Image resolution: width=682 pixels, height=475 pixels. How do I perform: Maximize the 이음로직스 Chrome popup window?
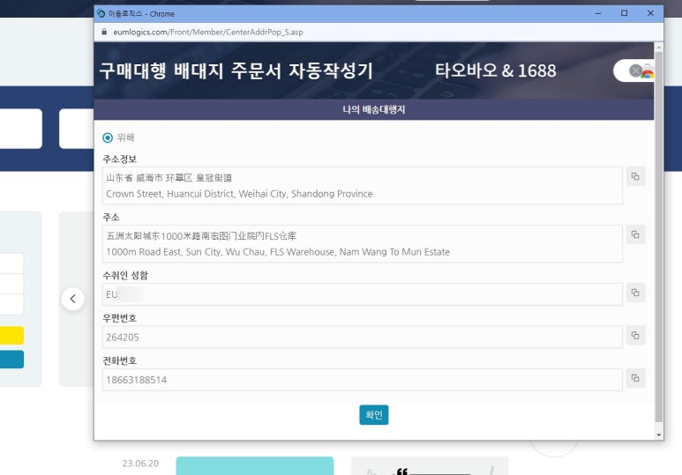click(624, 13)
